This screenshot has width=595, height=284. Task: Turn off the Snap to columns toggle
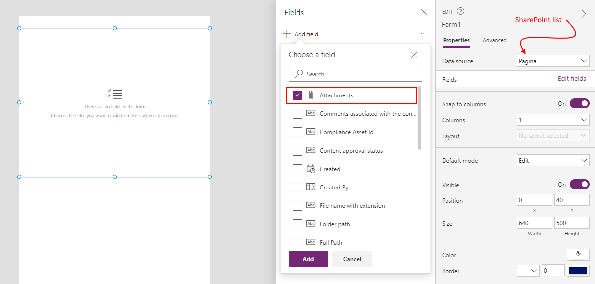click(x=580, y=104)
